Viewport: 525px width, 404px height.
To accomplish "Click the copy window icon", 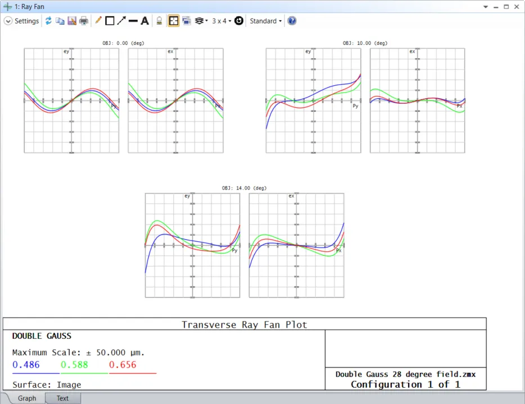I will (60, 21).
